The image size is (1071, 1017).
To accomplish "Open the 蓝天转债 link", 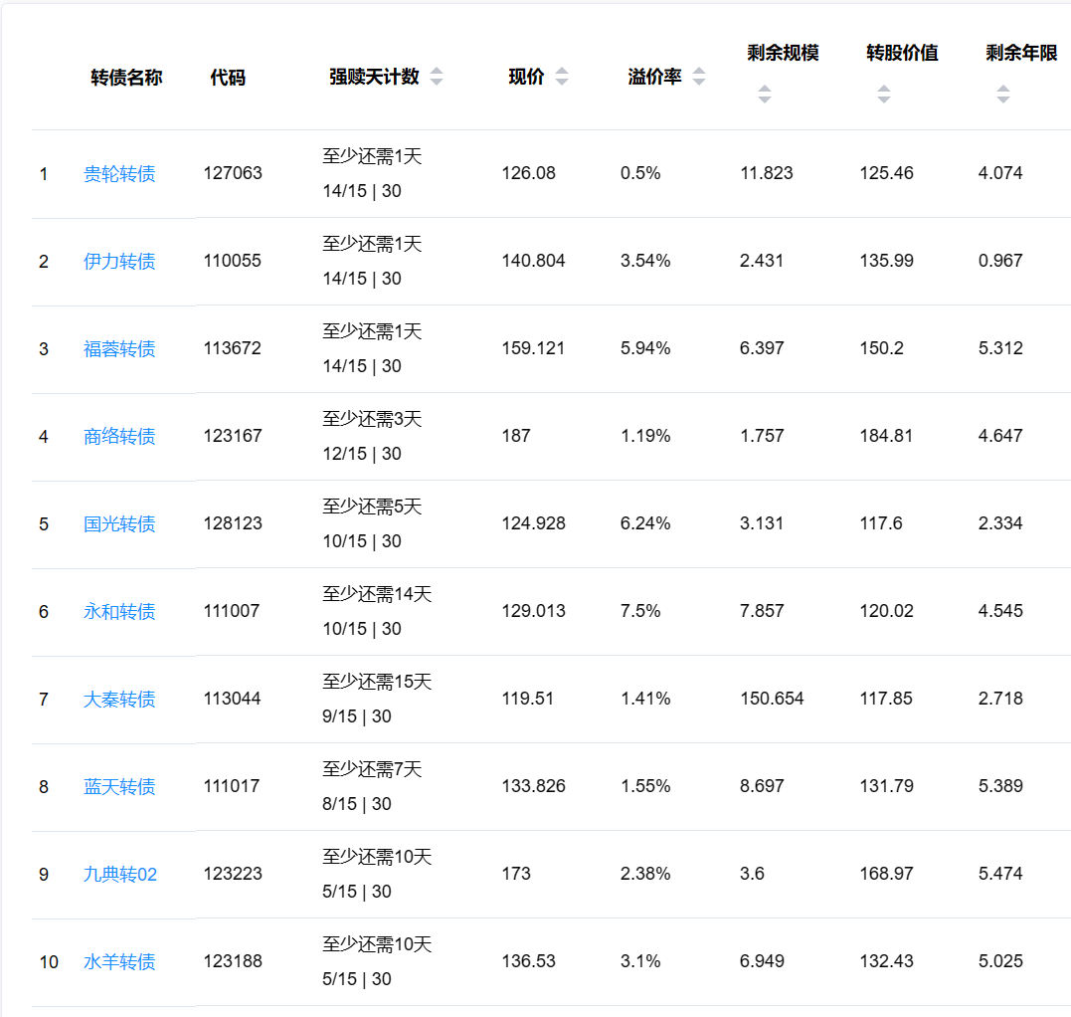I will tap(119, 787).
